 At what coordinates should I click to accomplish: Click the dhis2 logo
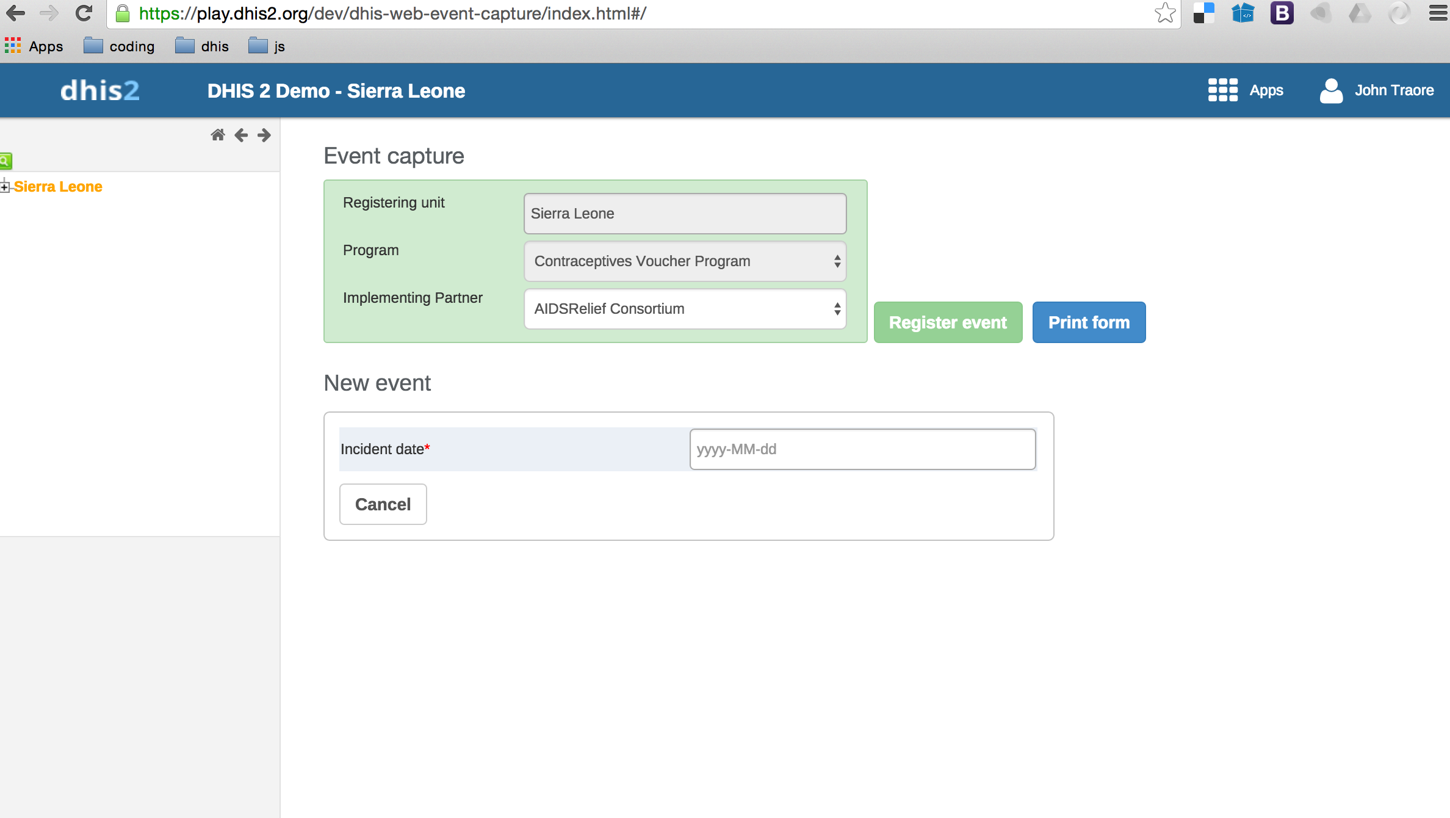click(x=100, y=90)
